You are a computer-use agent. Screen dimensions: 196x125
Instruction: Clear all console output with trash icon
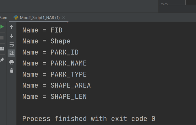click(12, 70)
